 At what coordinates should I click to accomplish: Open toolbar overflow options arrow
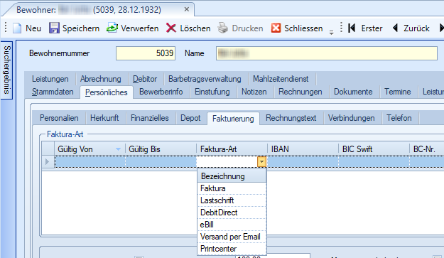[x=331, y=32]
